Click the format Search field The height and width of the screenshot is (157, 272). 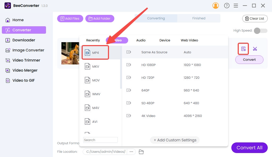coord(100,140)
